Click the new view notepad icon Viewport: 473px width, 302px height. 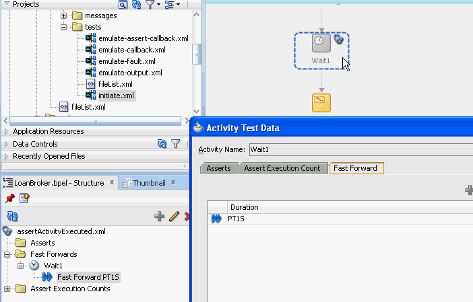click(24, 198)
